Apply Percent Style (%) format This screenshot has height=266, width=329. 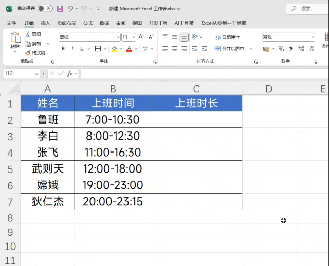[281, 49]
